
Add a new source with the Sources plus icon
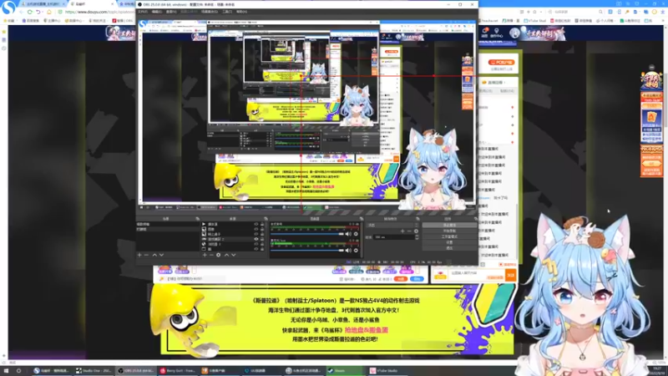point(205,255)
